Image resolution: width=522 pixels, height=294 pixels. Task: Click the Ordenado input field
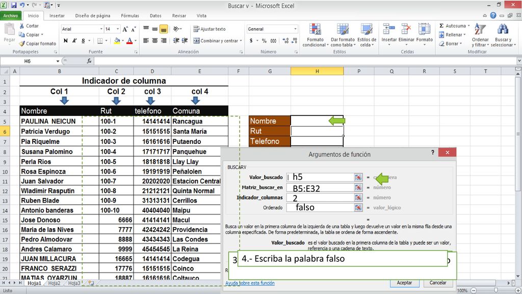click(x=320, y=207)
